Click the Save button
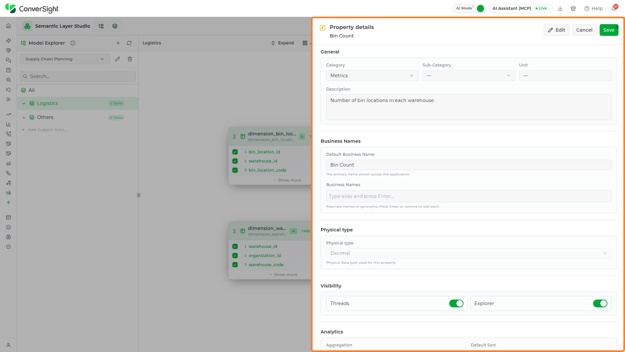Screen dimensions: 625x352 [609, 30]
